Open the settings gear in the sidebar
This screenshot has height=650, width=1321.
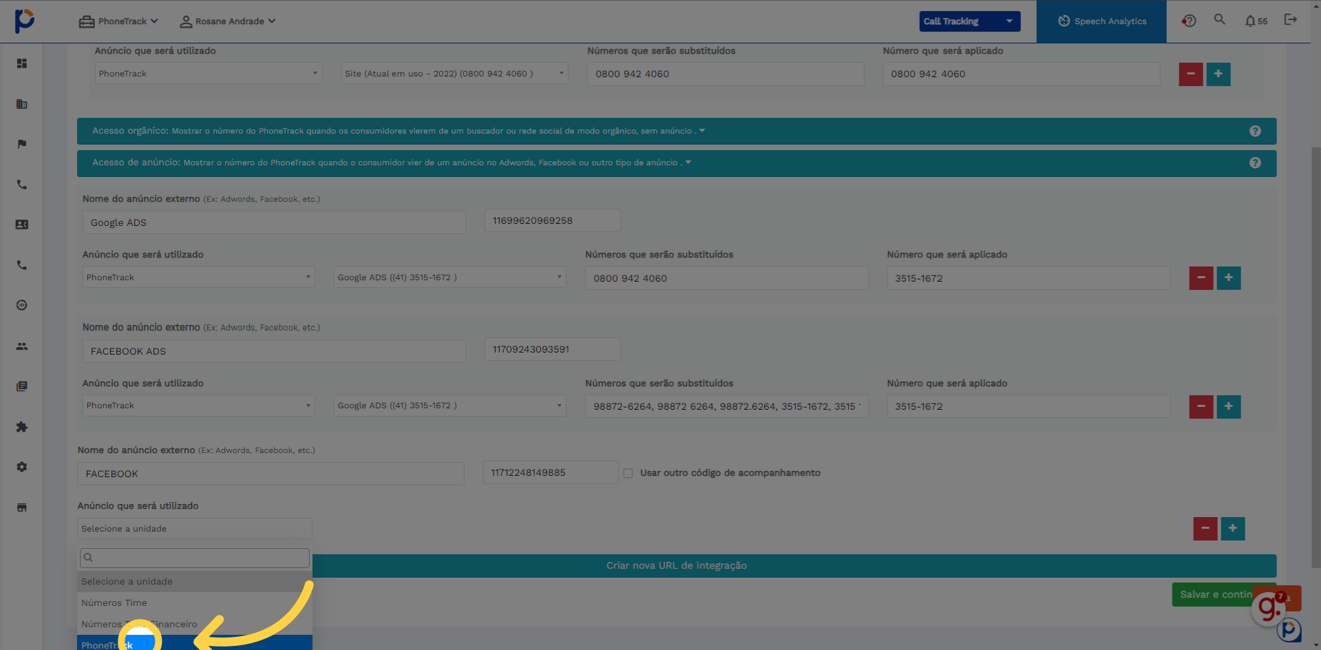pyautogui.click(x=22, y=467)
